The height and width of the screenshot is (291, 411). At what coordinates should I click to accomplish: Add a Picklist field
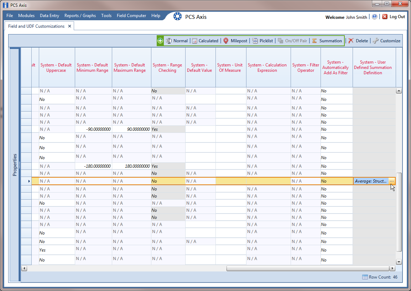point(262,41)
